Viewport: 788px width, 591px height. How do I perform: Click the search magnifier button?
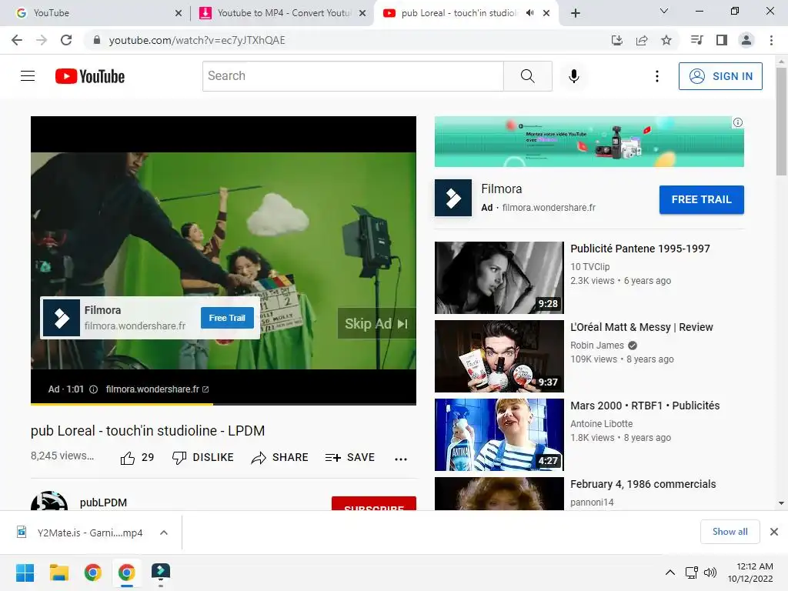(x=527, y=76)
